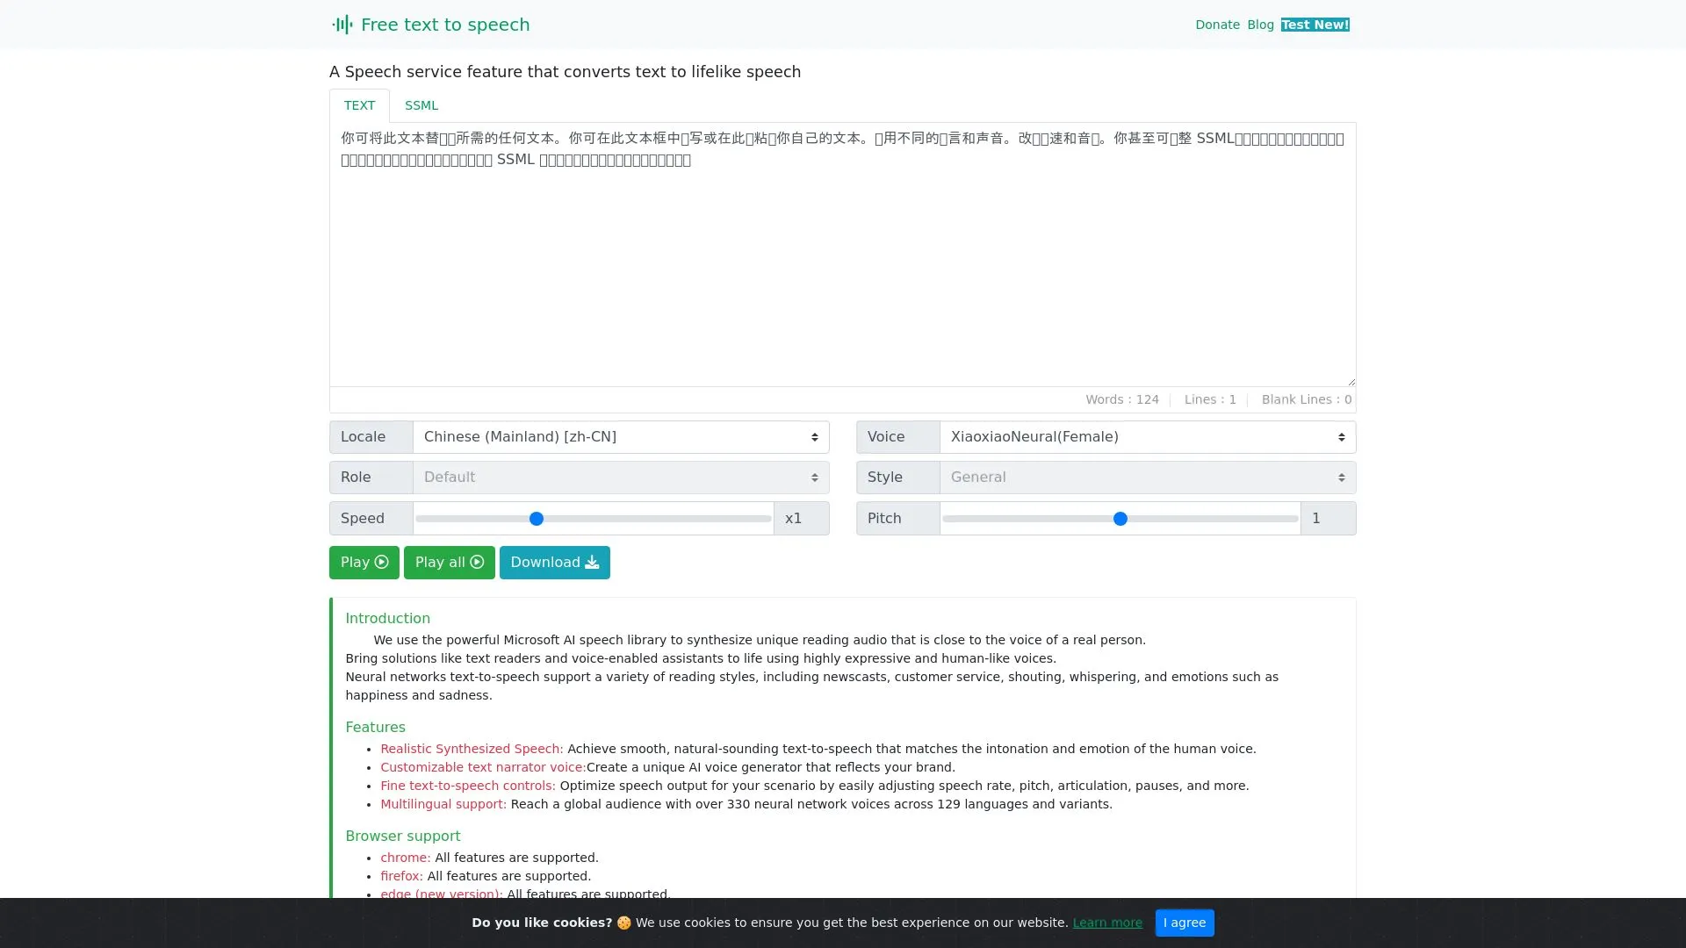Open the Locale dropdown
The height and width of the screenshot is (948, 1686).
(x=619, y=436)
